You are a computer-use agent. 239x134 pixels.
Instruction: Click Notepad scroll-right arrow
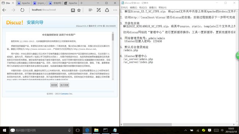[x=234, y=124]
